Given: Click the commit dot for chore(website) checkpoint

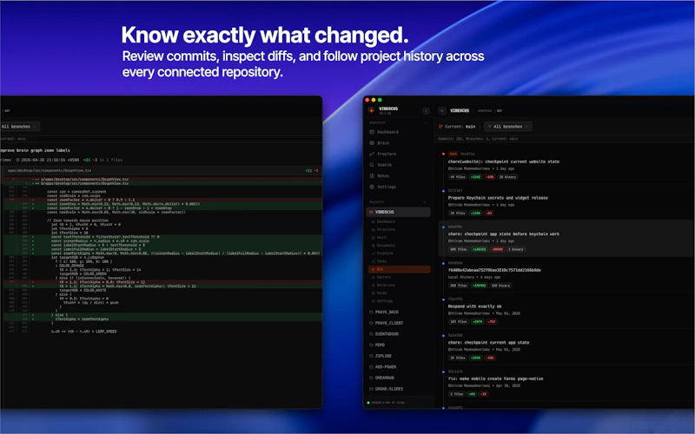Looking at the screenshot, I should pyautogui.click(x=443, y=155).
